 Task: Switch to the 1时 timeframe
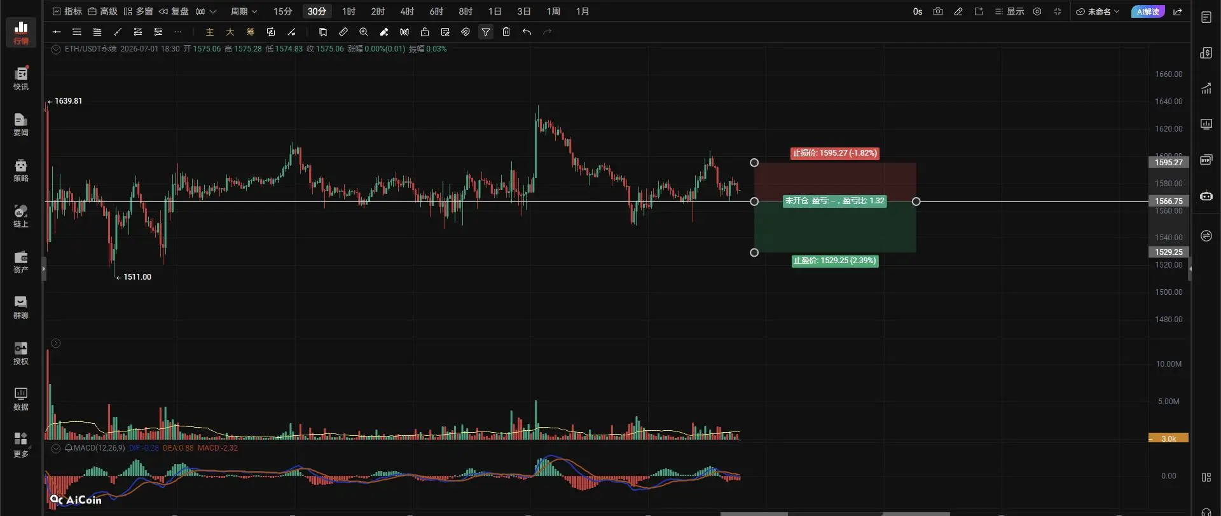pyautogui.click(x=348, y=11)
